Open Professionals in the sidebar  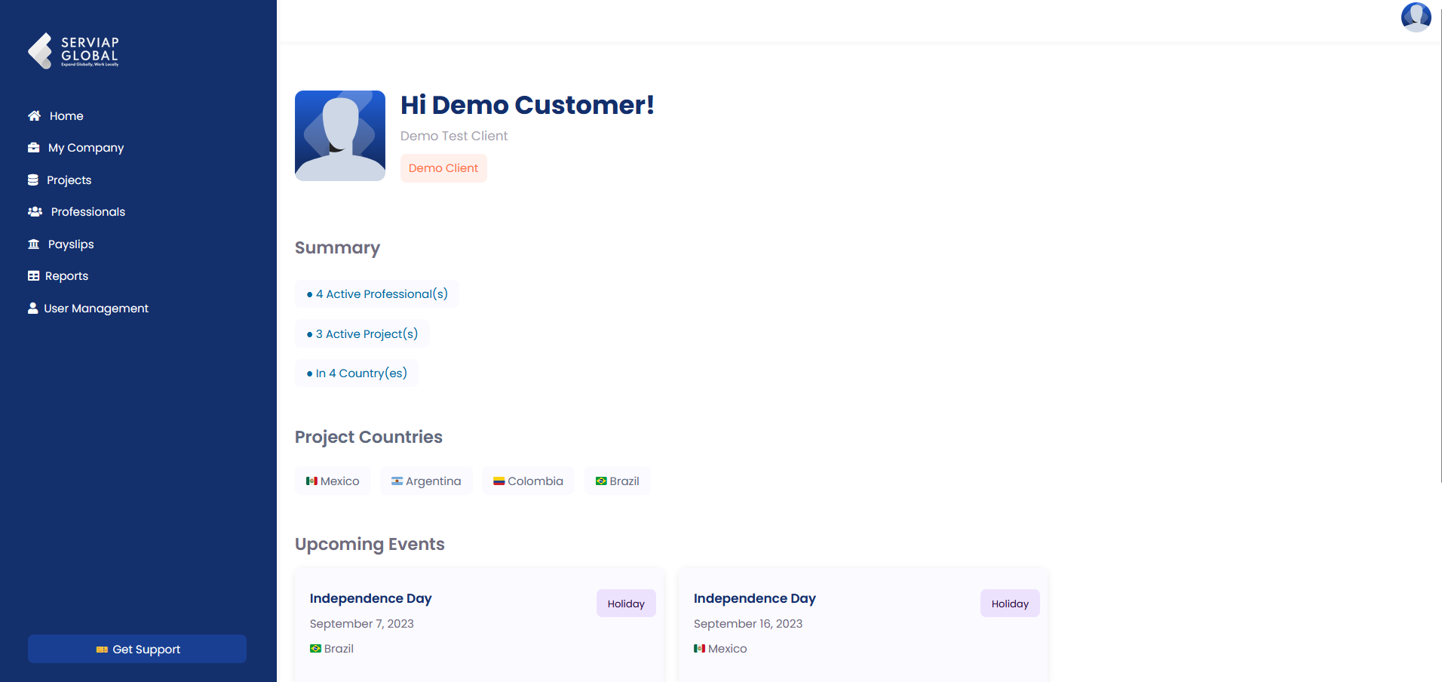pos(88,212)
